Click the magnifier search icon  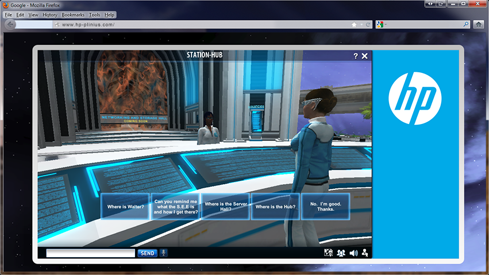[x=466, y=24]
